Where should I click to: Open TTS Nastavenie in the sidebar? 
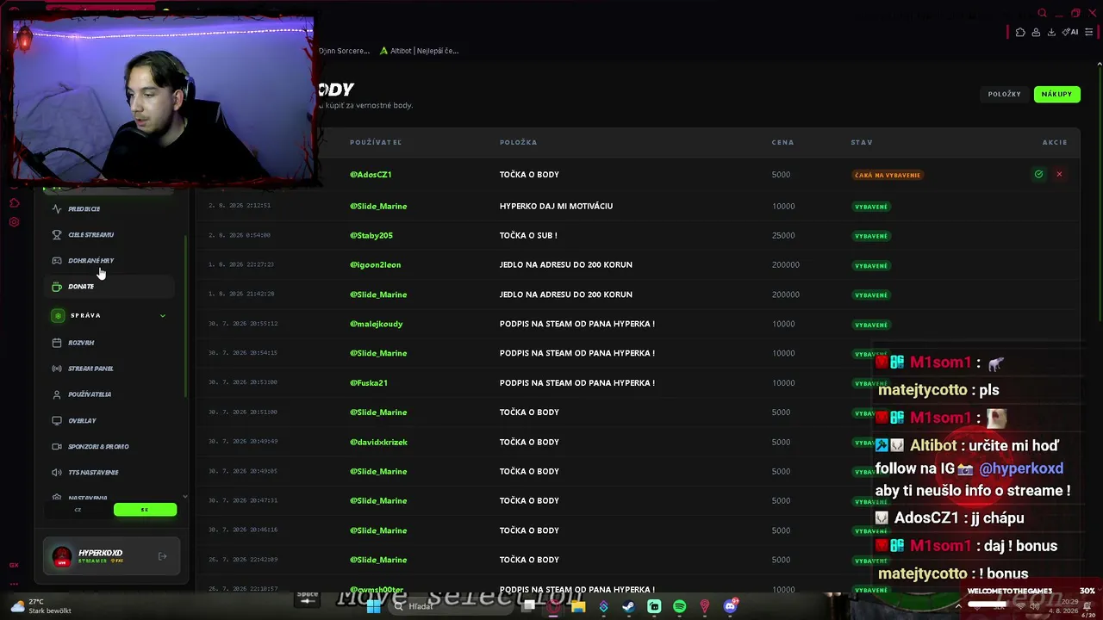(93, 473)
